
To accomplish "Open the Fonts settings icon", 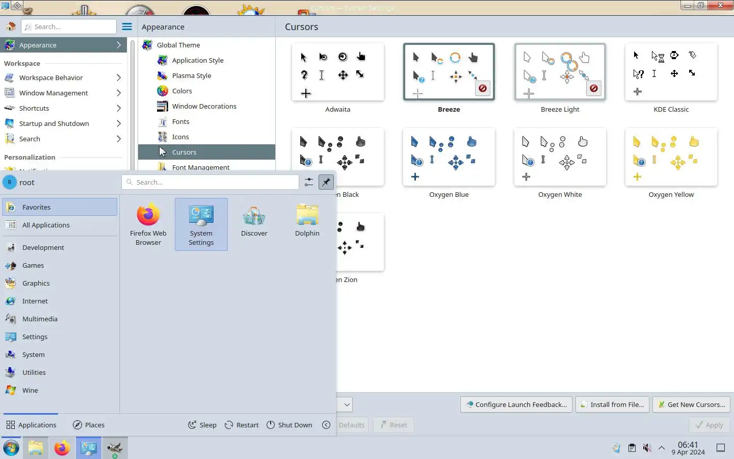I will (x=163, y=121).
